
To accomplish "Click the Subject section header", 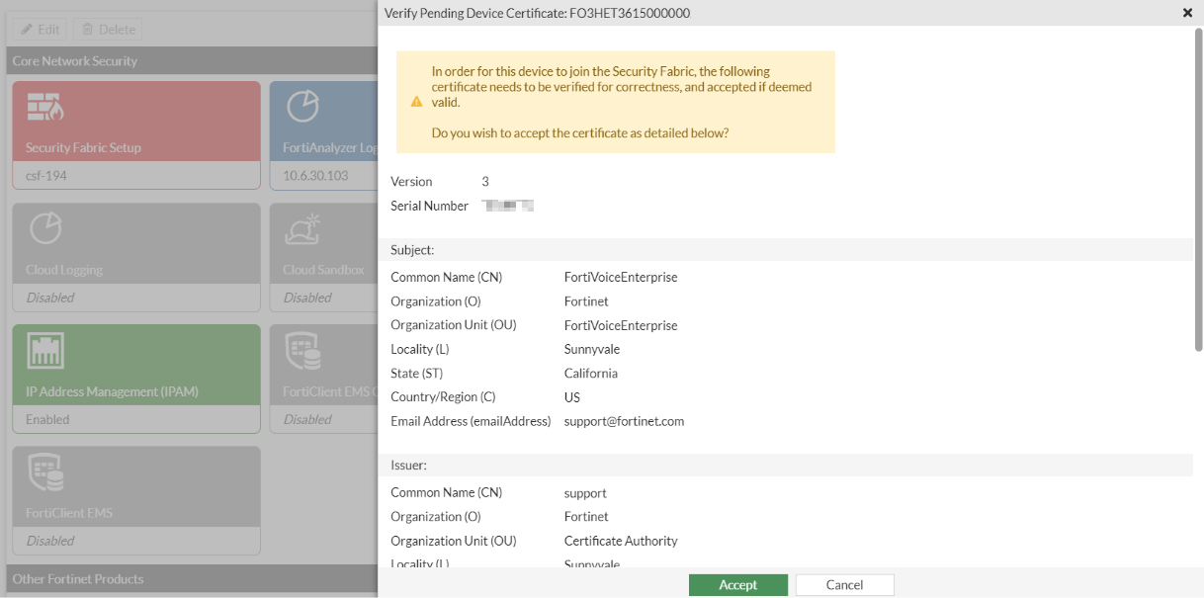I will (412, 250).
